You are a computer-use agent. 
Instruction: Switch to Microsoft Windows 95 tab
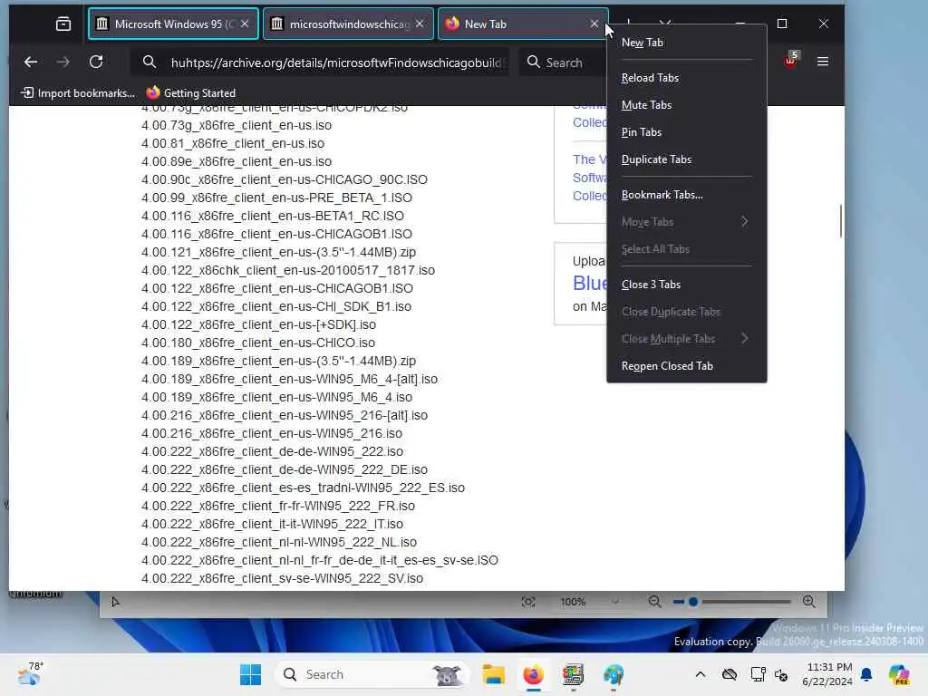tap(173, 24)
